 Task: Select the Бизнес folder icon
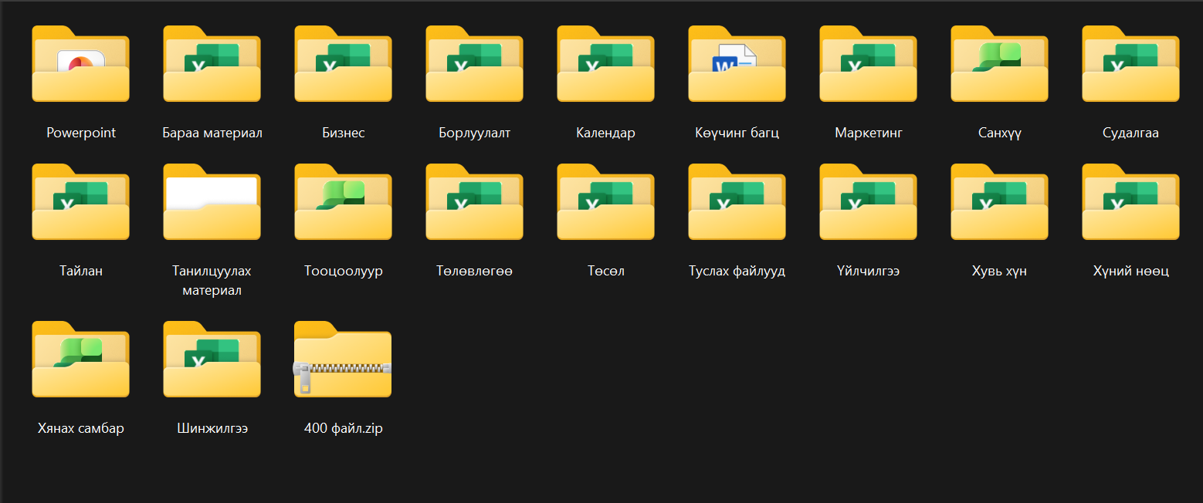pyautogui.click(x=343, y=65)
